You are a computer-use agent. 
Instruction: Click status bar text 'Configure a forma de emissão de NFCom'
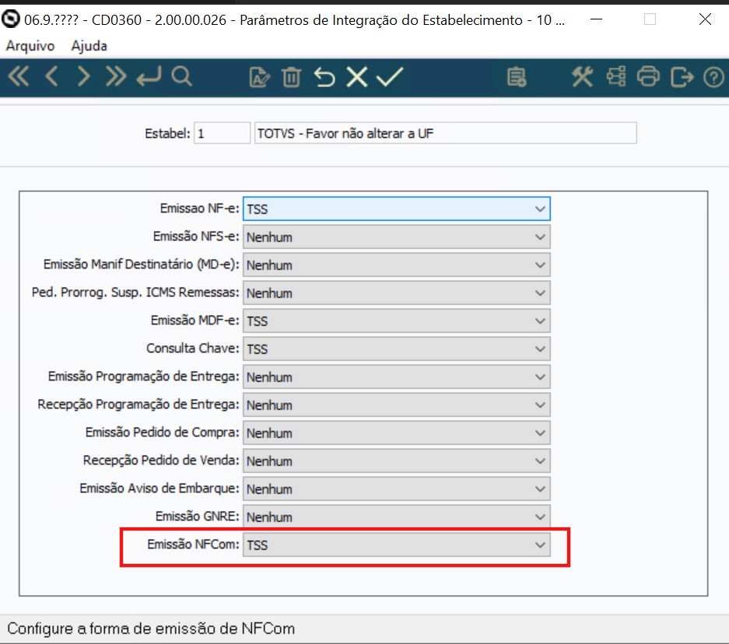pyautogui.click(x=151, y=628)
